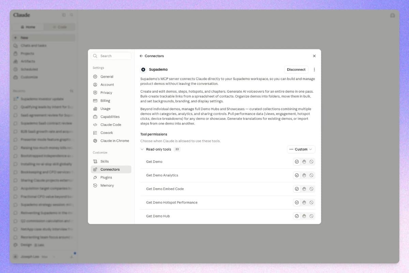409x273 pixels.
Task: Allow the Get Demo Analytics tool
Action: 297,175
